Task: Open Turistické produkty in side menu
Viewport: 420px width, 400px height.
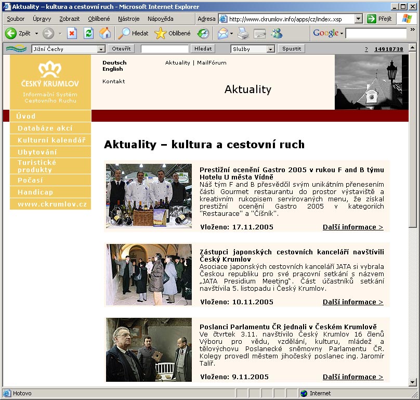Action: [50, 166]
